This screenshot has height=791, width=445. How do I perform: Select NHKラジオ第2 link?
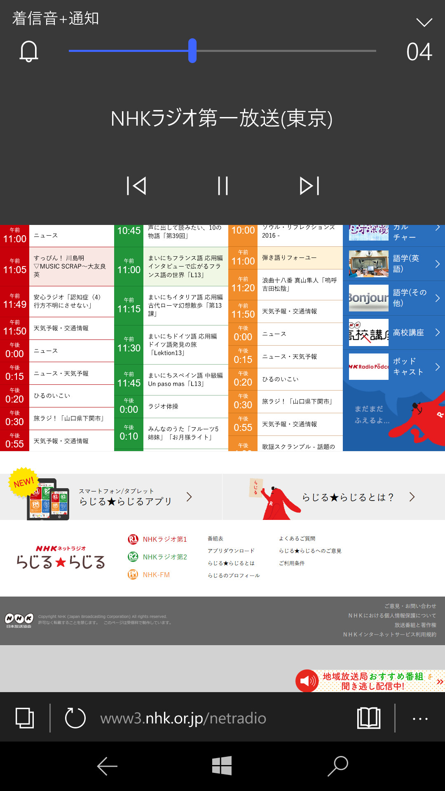click(165, 557)
